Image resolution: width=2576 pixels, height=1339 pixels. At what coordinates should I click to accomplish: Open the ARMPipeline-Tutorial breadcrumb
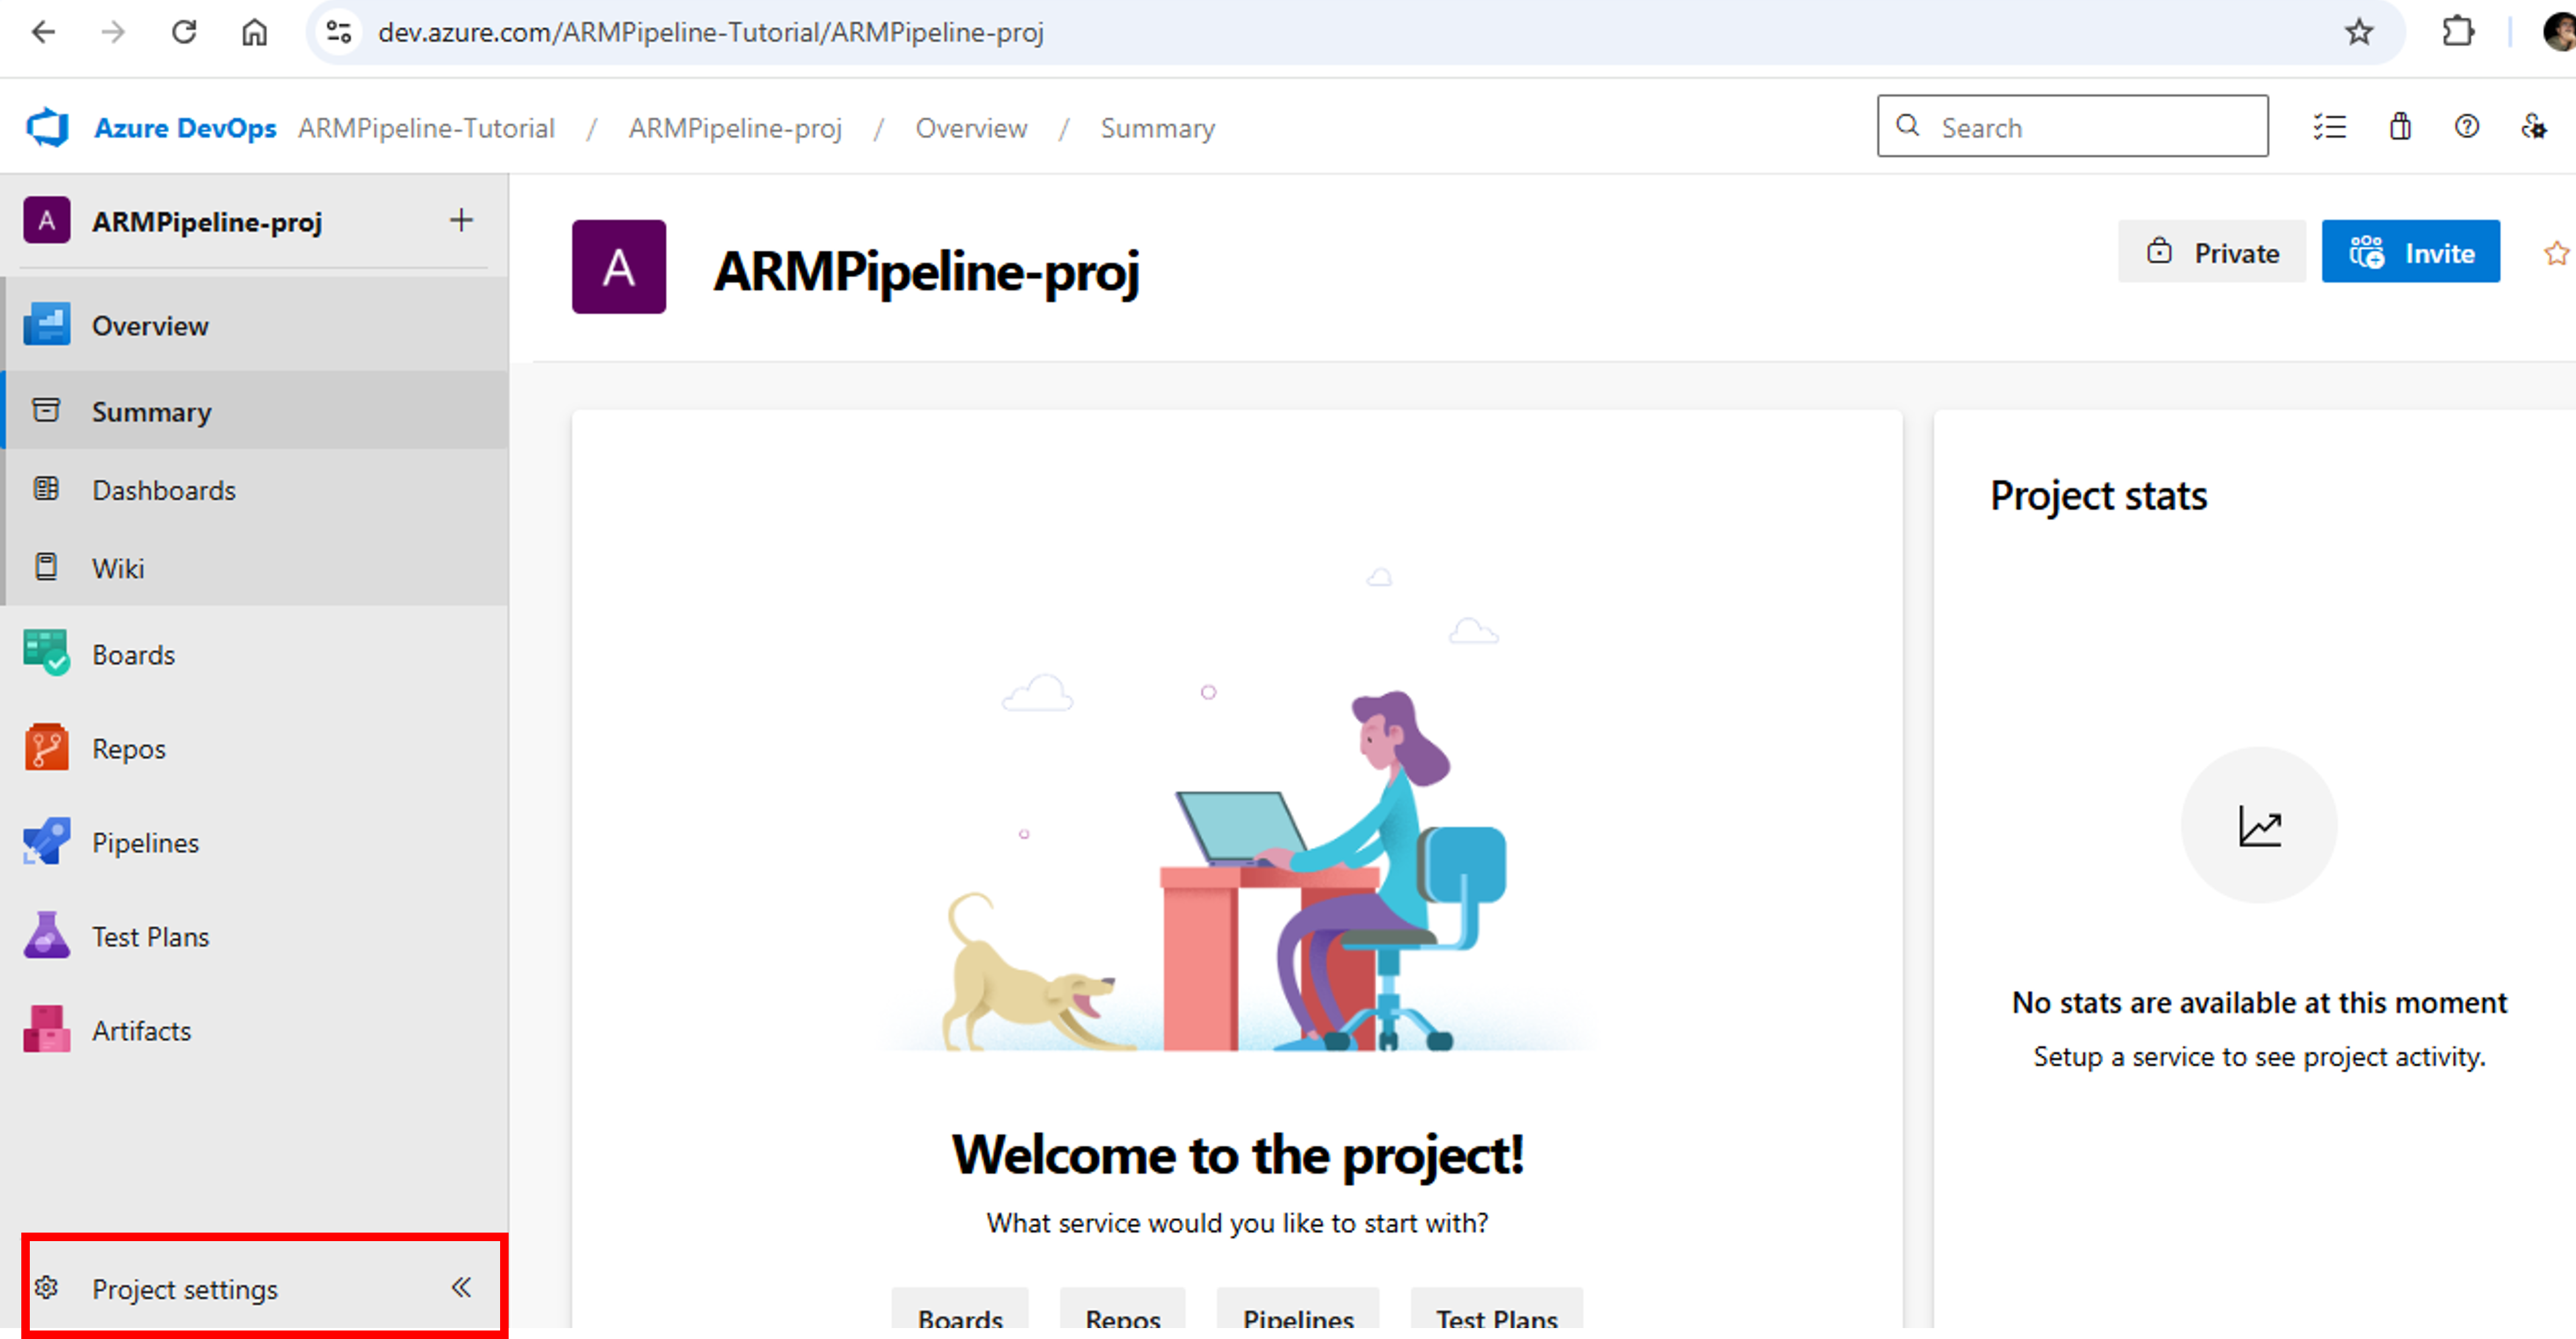(x=426, y=128)
